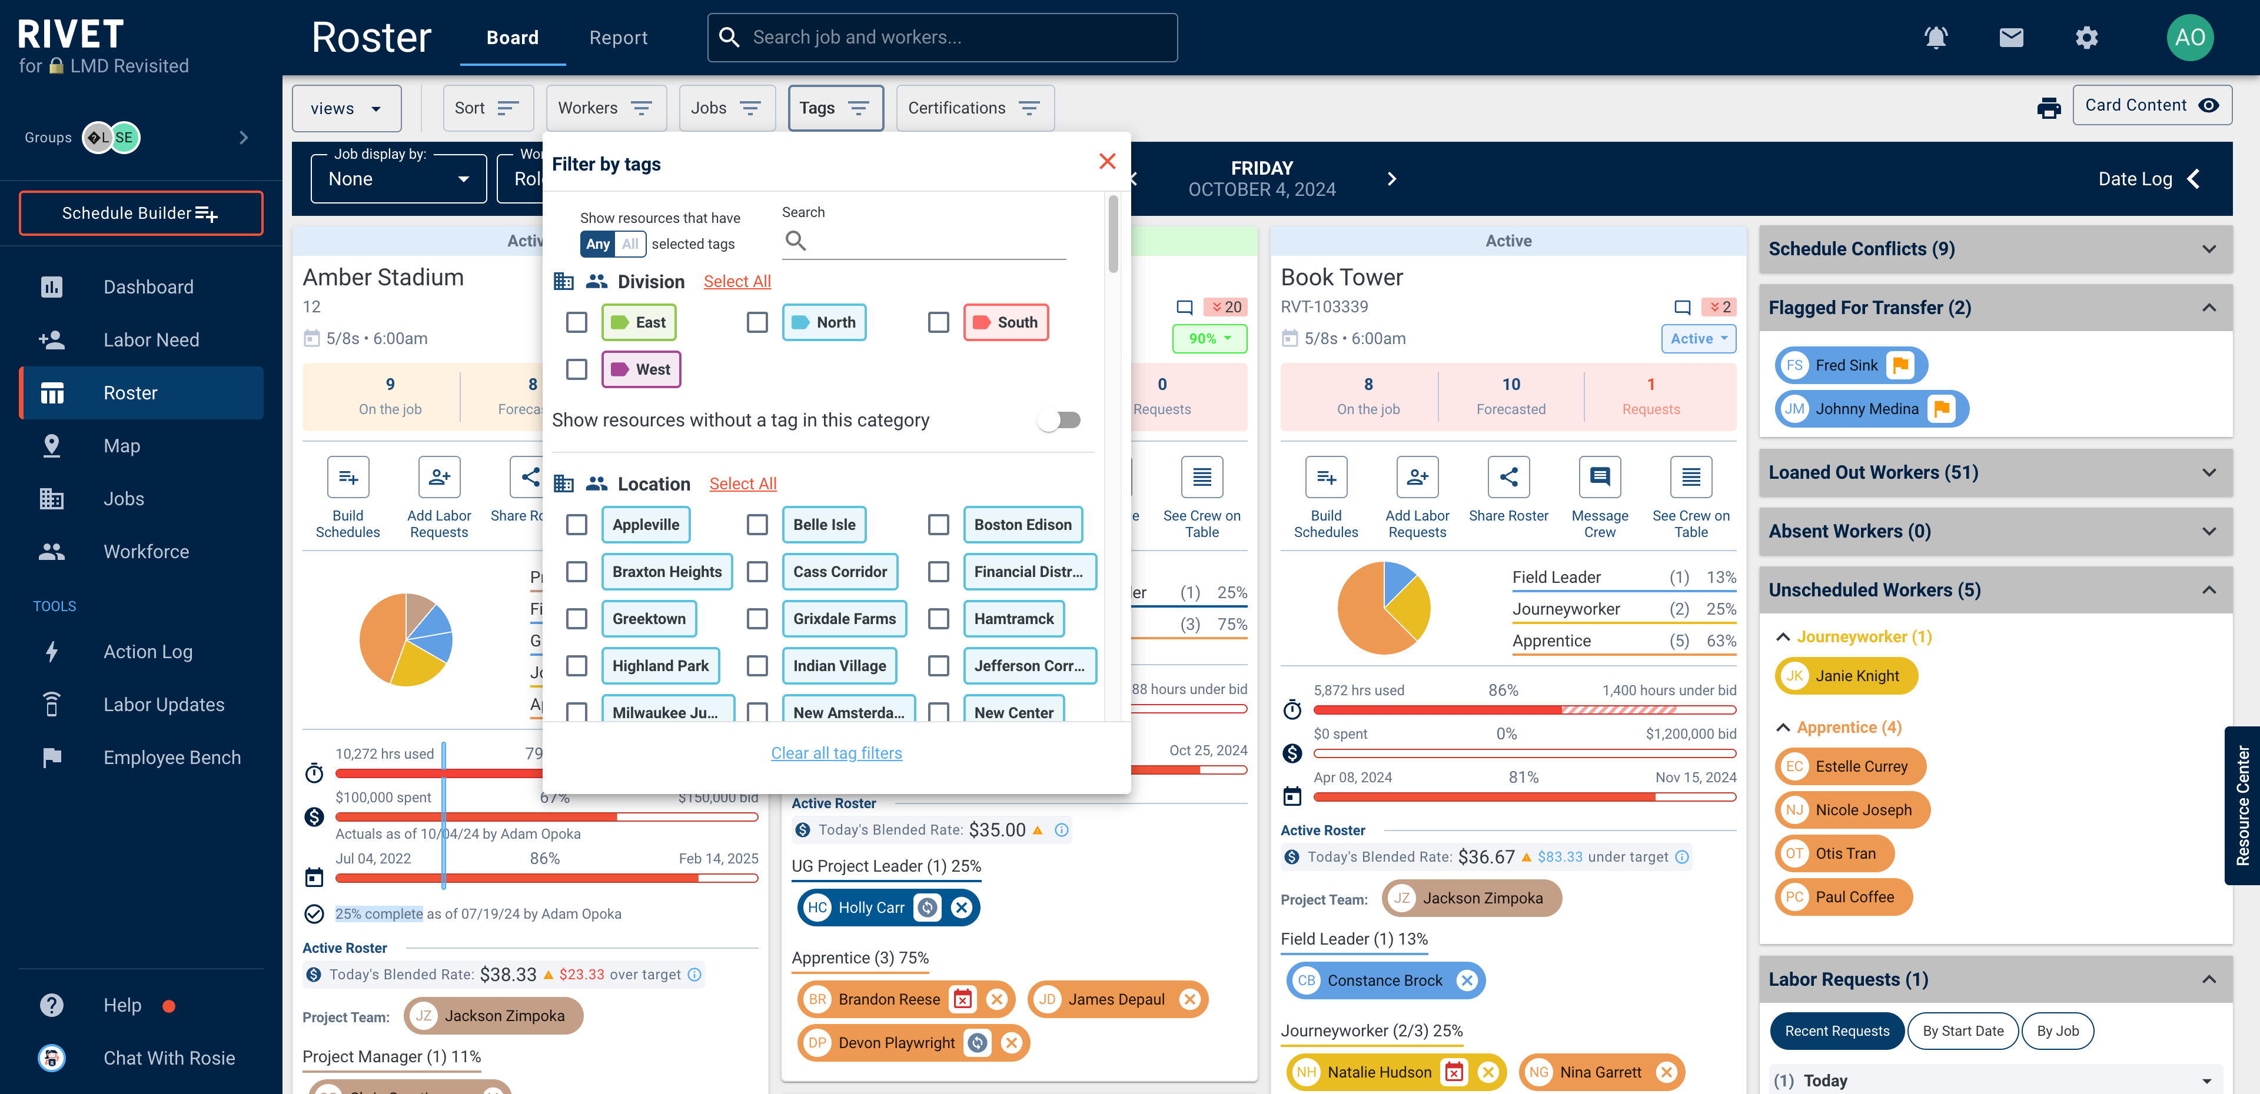Image resolution: width=2260 pixels, height=1094 pixels.
Task: Click Build Schedules icon for Amber Stadium
Action: click(347, 478)
